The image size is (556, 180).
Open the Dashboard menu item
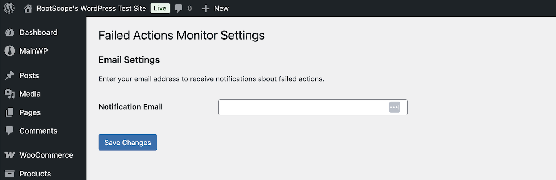[x=38, y=32]
